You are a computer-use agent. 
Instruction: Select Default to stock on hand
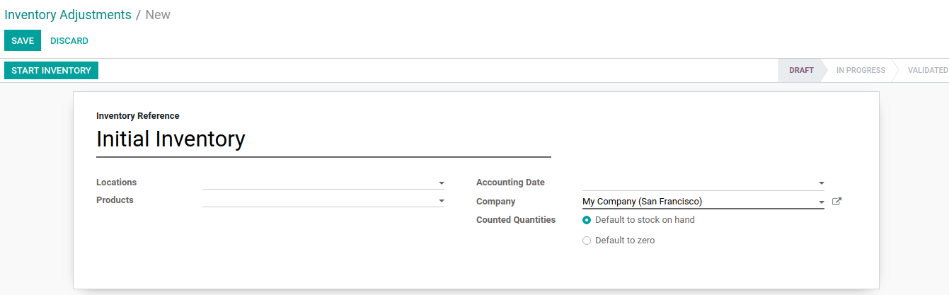coord(586,220)
